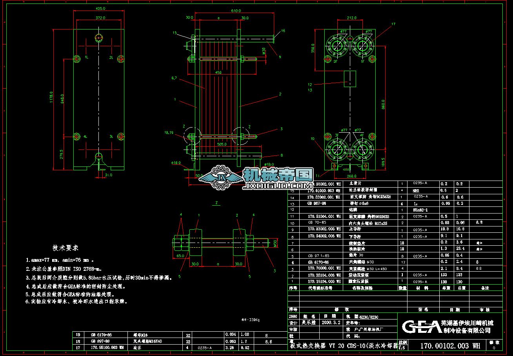
Task: Select the part code '170.51004.001 WH'
Action: 324,216
